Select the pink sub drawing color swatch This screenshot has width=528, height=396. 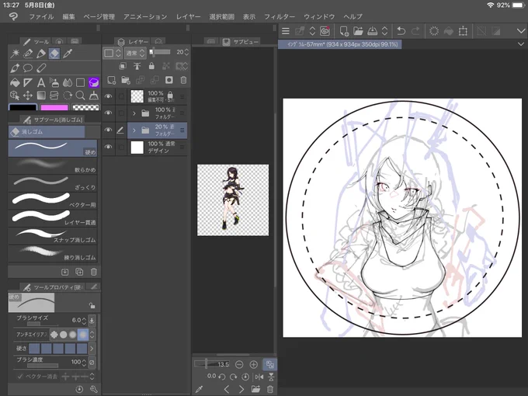54,107
